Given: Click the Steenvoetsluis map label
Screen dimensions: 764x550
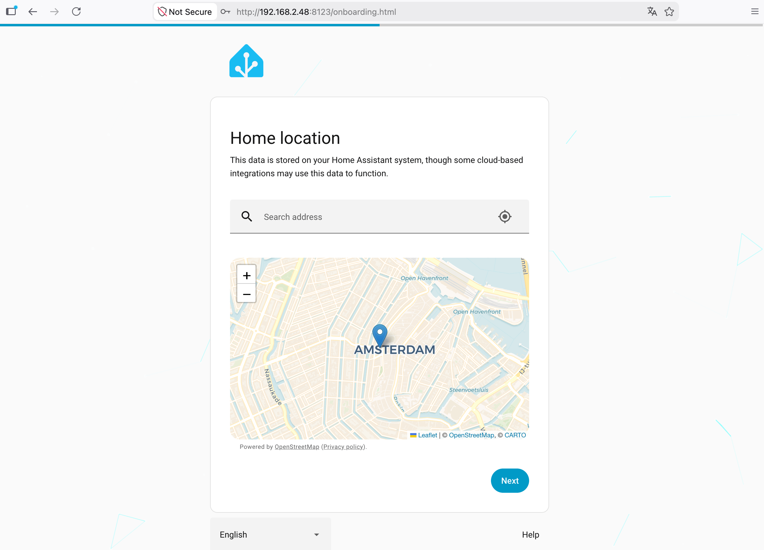Looking at the screenshot, I should pos(469,390).
